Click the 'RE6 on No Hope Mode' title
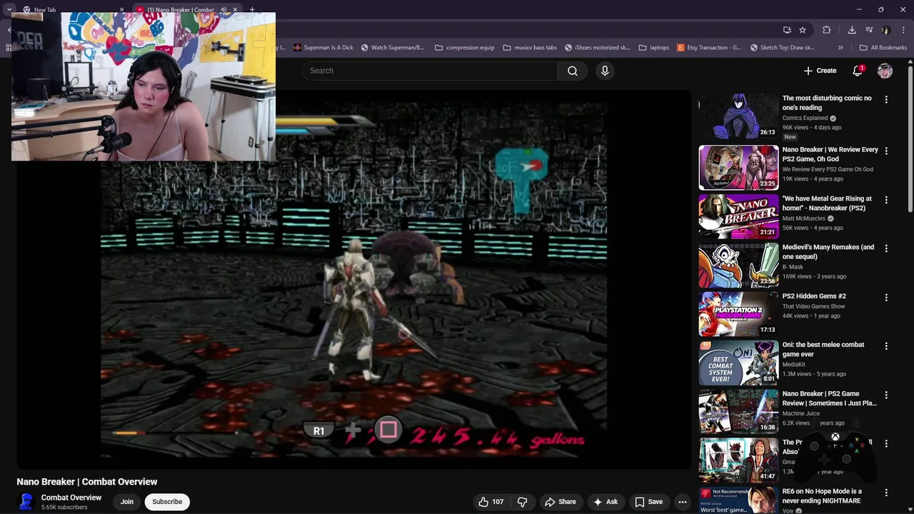Image resolution: width=914 pixels, height=514 pixels. tap(822, 495)
